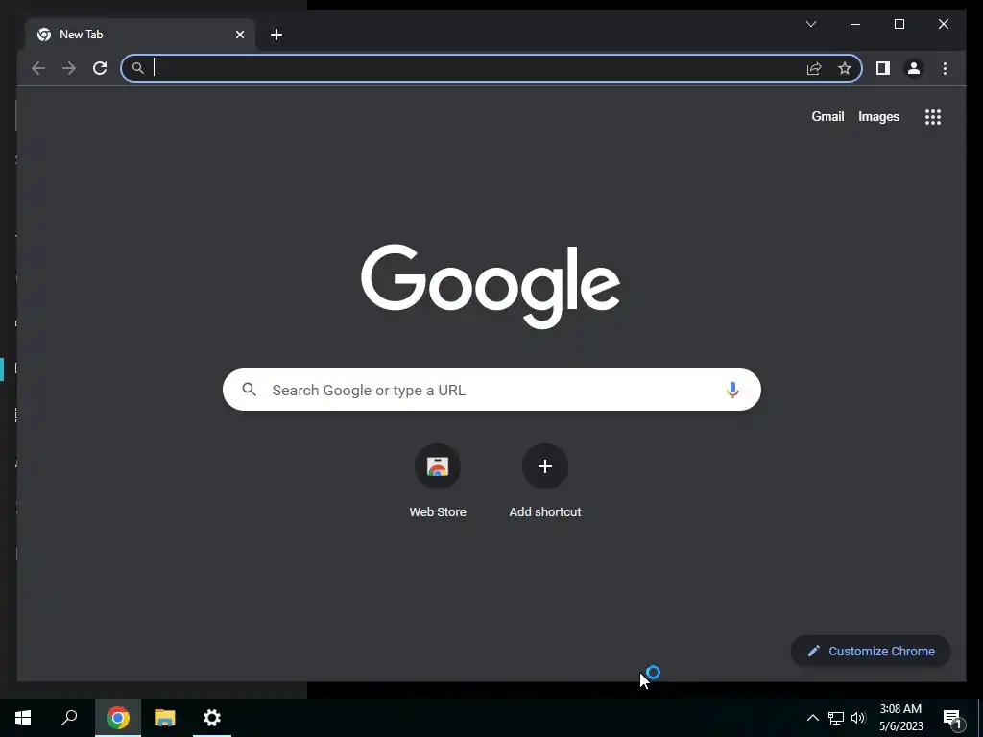This screenshot has height=737, width=983.
Task: Open the Google apps grid
Action: (933, 117)
